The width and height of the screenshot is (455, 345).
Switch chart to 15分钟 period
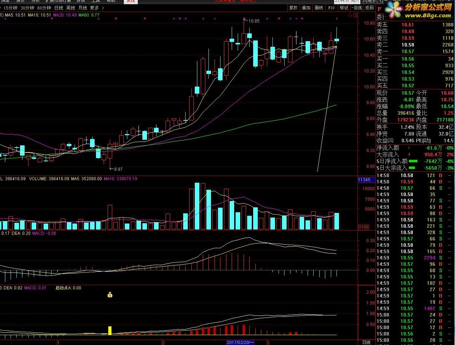(10, 8)
